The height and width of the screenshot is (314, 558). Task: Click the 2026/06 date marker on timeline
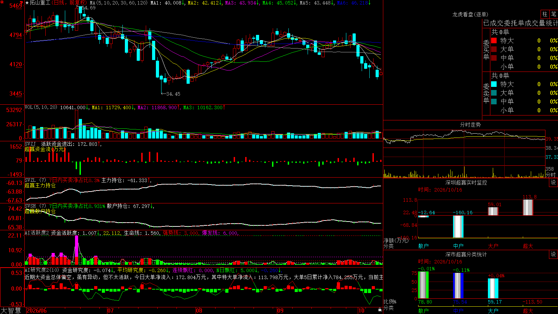point(37,311)
